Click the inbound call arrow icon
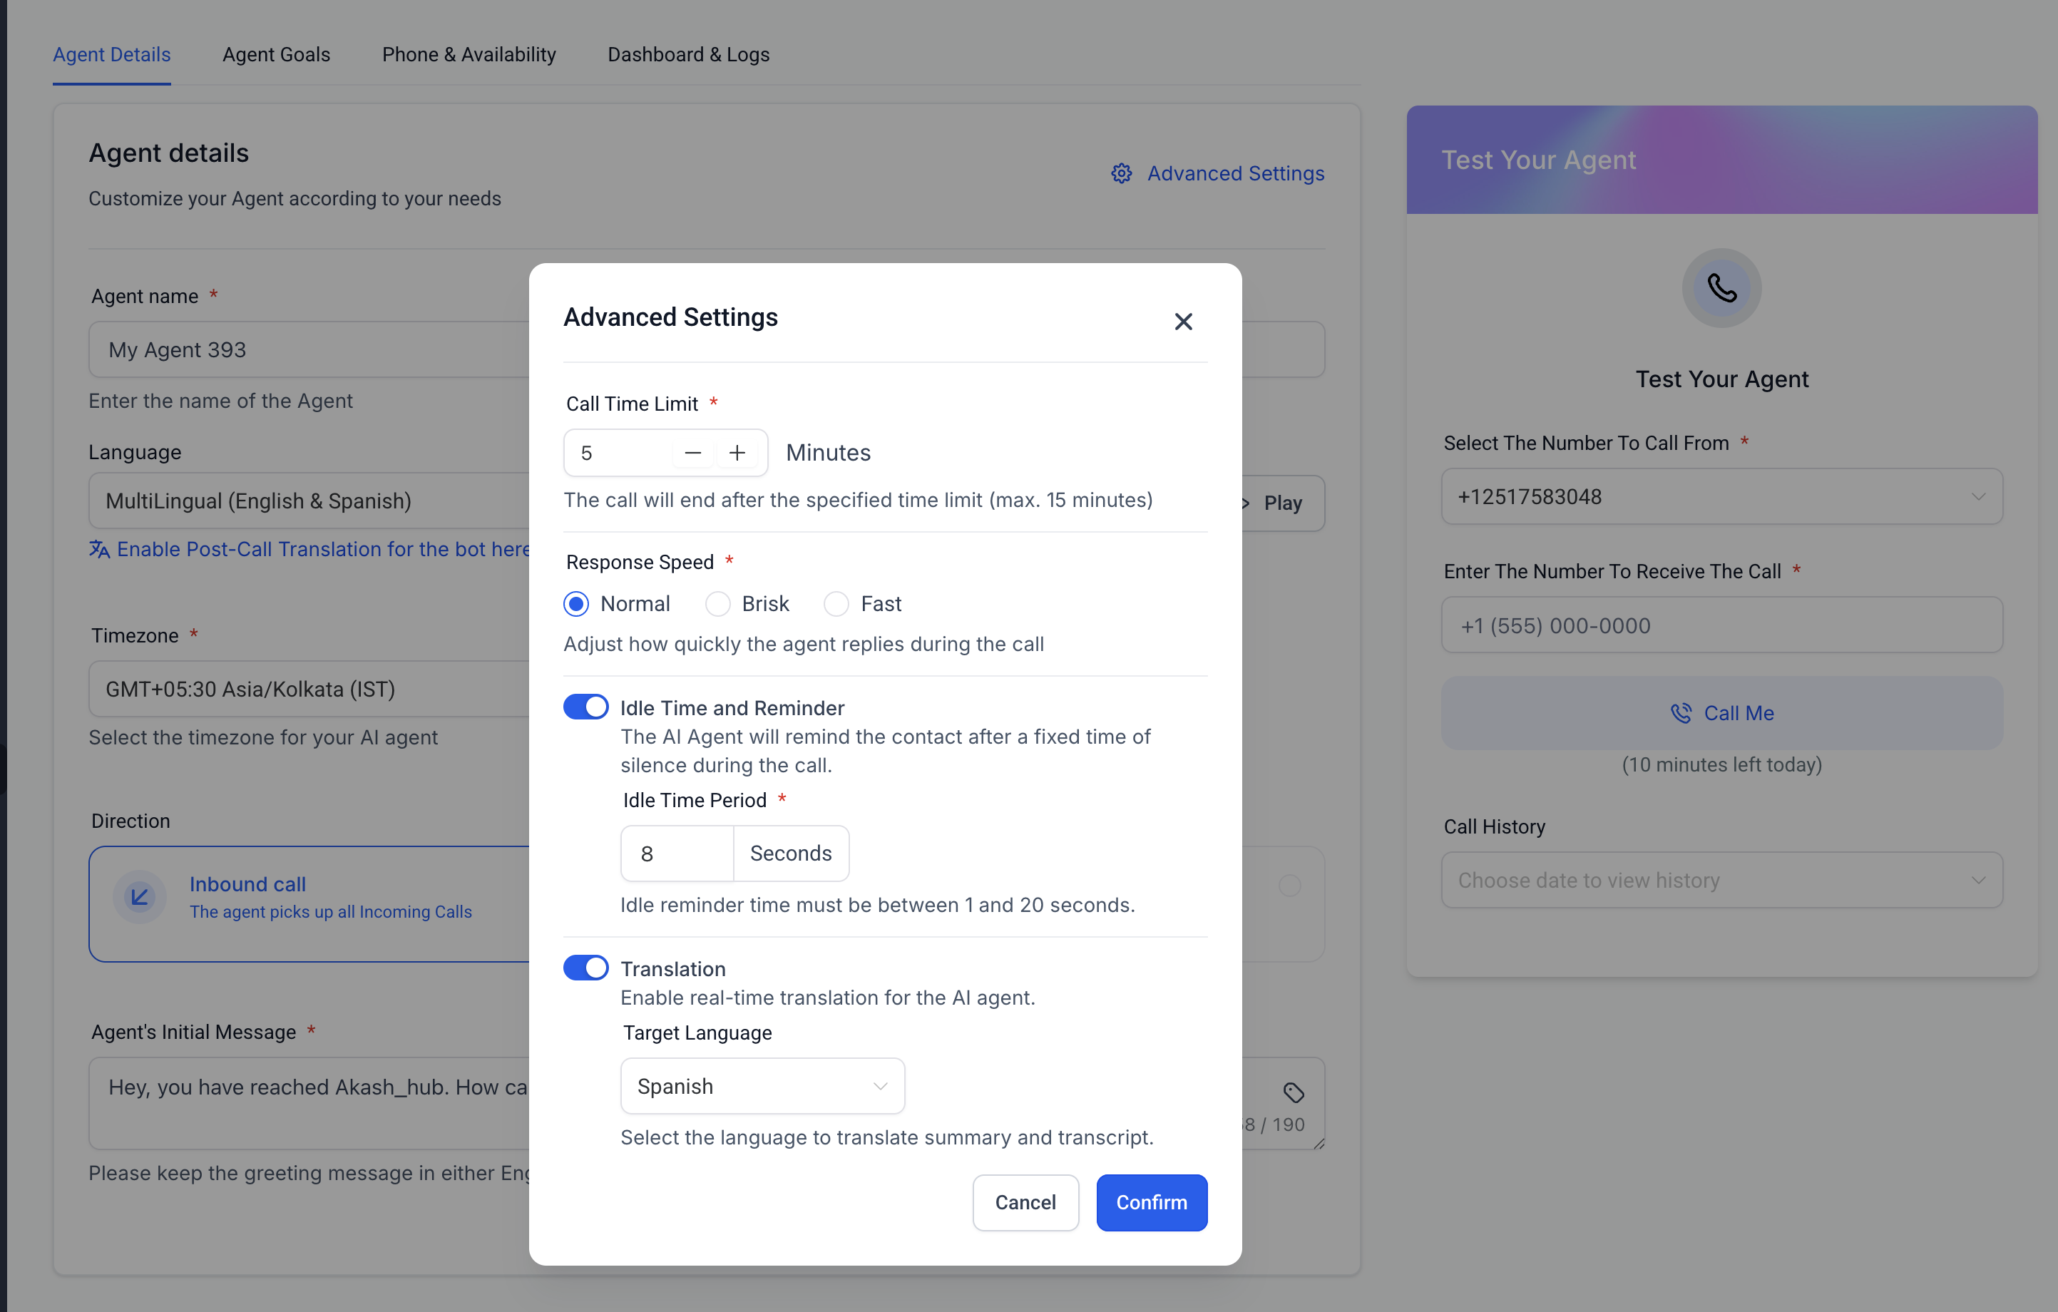 point(139,896)
